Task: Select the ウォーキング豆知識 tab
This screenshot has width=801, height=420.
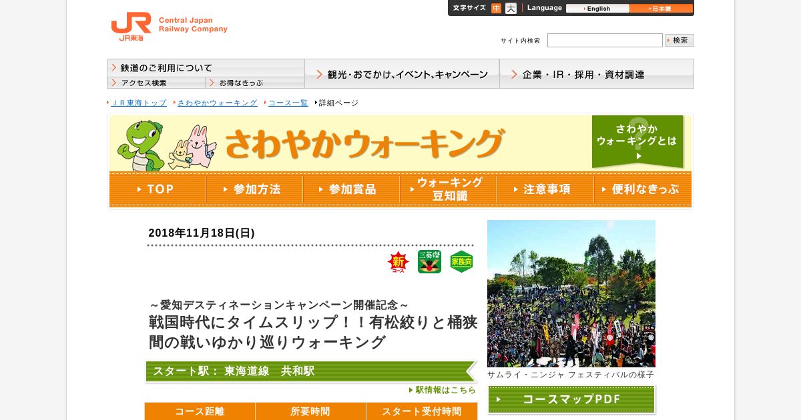Action: 448,189
